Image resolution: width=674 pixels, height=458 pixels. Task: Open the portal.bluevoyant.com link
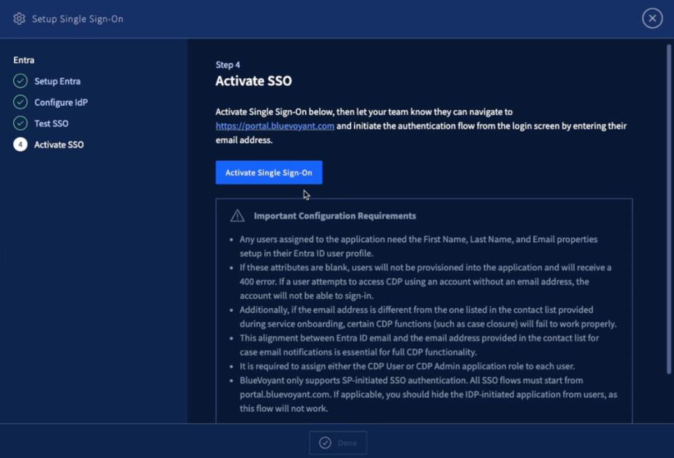pos(275,126)
